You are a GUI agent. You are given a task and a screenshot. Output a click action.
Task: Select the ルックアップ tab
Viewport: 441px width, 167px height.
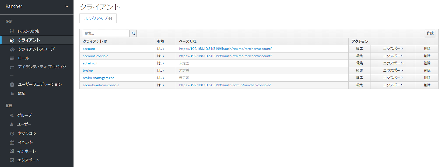pos(98,19)
